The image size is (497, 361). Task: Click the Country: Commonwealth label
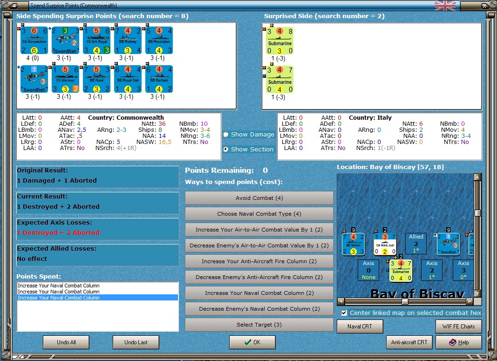[x=126, y=117]
